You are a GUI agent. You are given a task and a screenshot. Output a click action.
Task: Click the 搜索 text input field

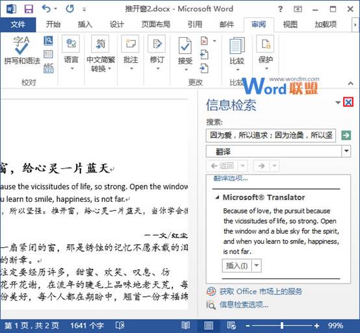click(x=271, y=136)
